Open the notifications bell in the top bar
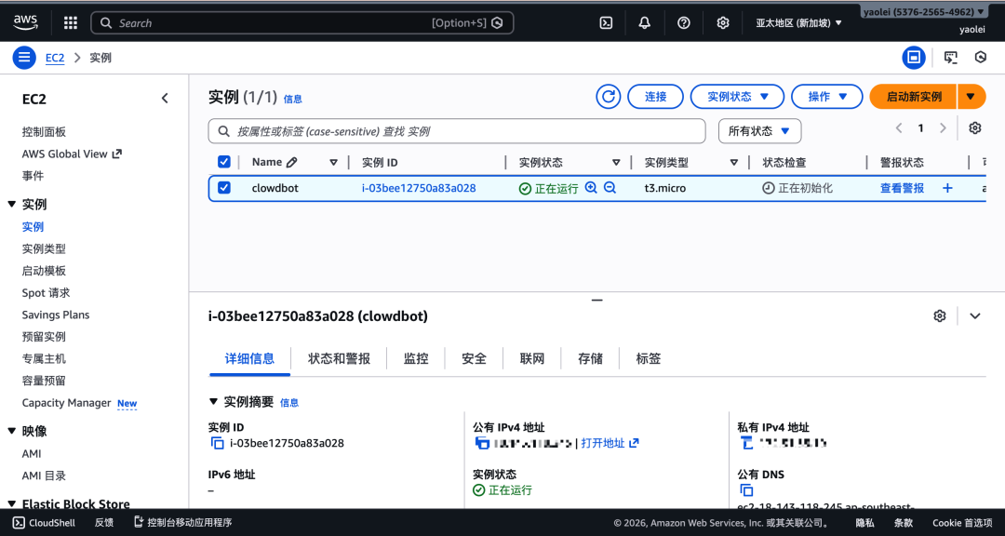The width and height of the screenshot is (1005, 536). pyautogui.click(x=644, y=21)
